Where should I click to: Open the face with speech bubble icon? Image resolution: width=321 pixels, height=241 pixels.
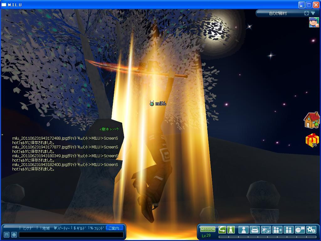point(300,230)
